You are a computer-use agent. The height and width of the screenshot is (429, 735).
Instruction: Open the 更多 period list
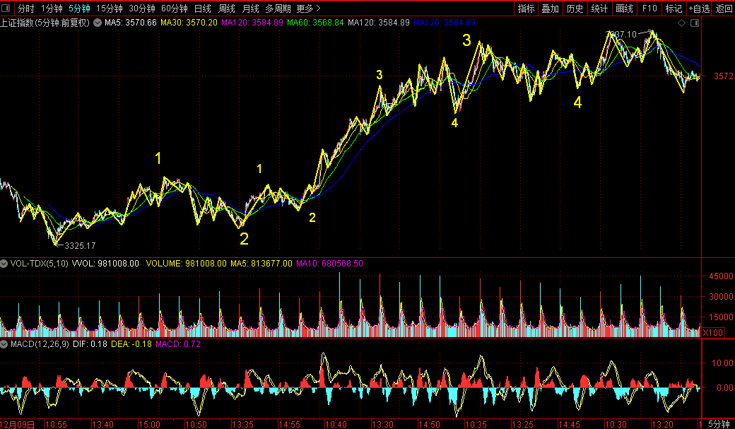[308, 8]
